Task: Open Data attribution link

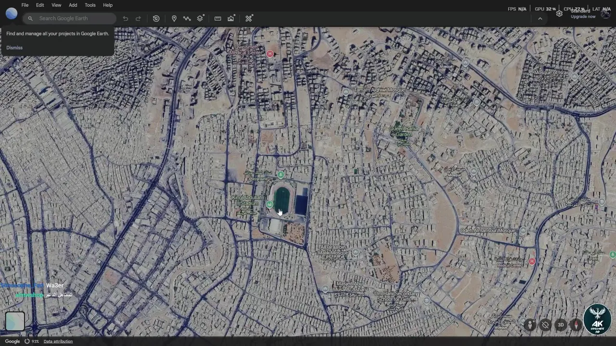Action: (58, 341)
